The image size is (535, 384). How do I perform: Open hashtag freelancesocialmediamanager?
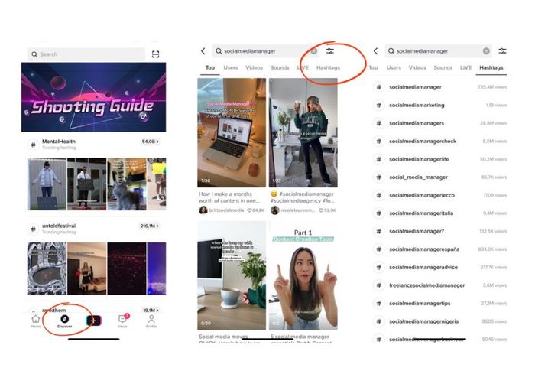440,285
